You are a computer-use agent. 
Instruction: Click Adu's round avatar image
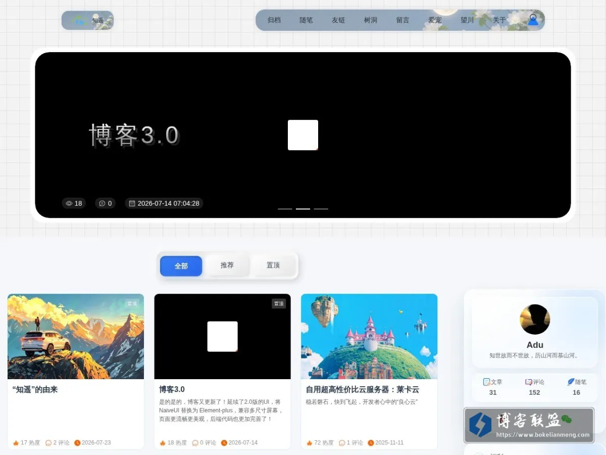click(535, 320)
